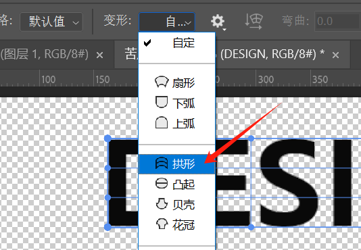Screen dimensions: 361x250
Task: Choose the 上弧 warp style
Action: tap(177, 123)
